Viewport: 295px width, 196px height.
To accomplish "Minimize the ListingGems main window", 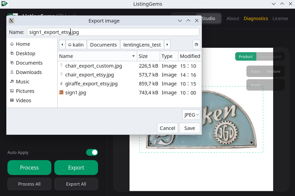I will tap(274, 4).
